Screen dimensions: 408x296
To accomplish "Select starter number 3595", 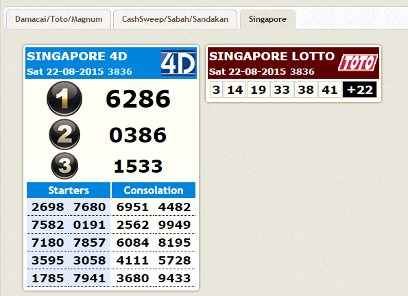I will click(48, 260).
